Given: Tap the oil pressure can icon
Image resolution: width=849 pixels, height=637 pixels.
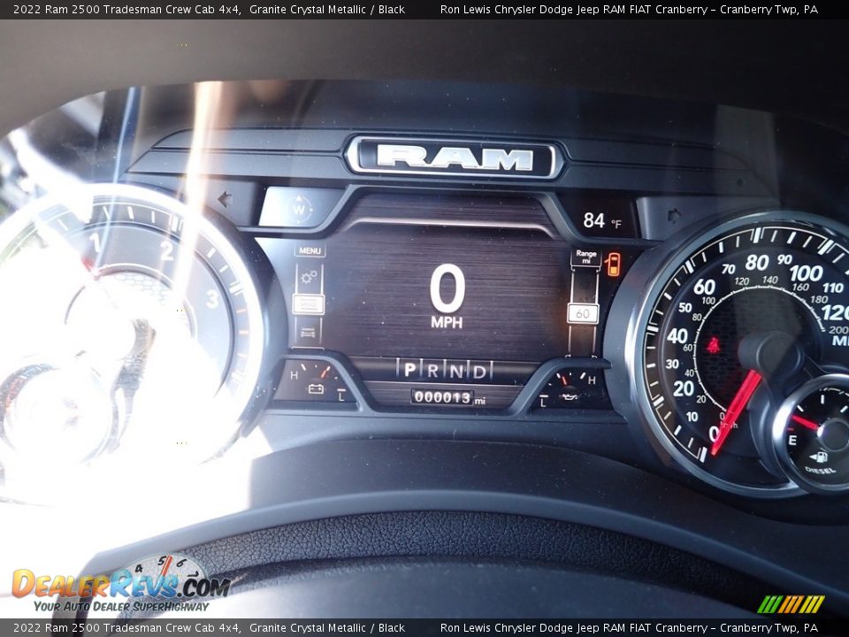Looking at the screenshot, I should [570, 397].
